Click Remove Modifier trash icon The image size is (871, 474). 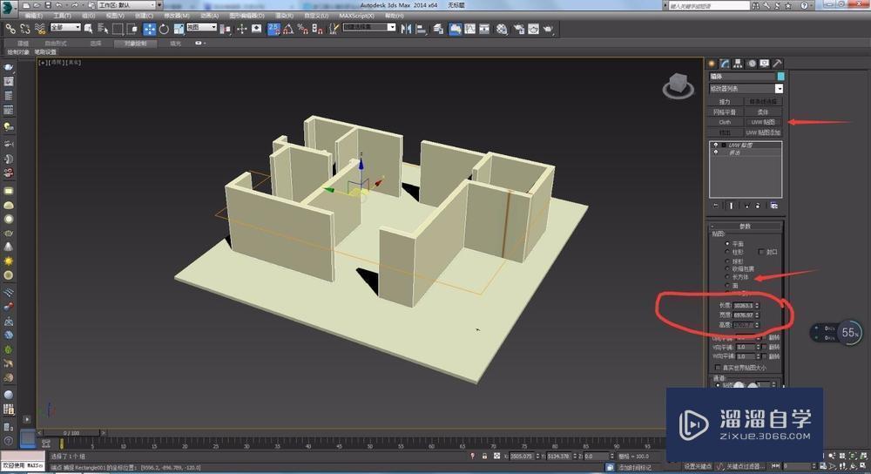coord(758,206)
